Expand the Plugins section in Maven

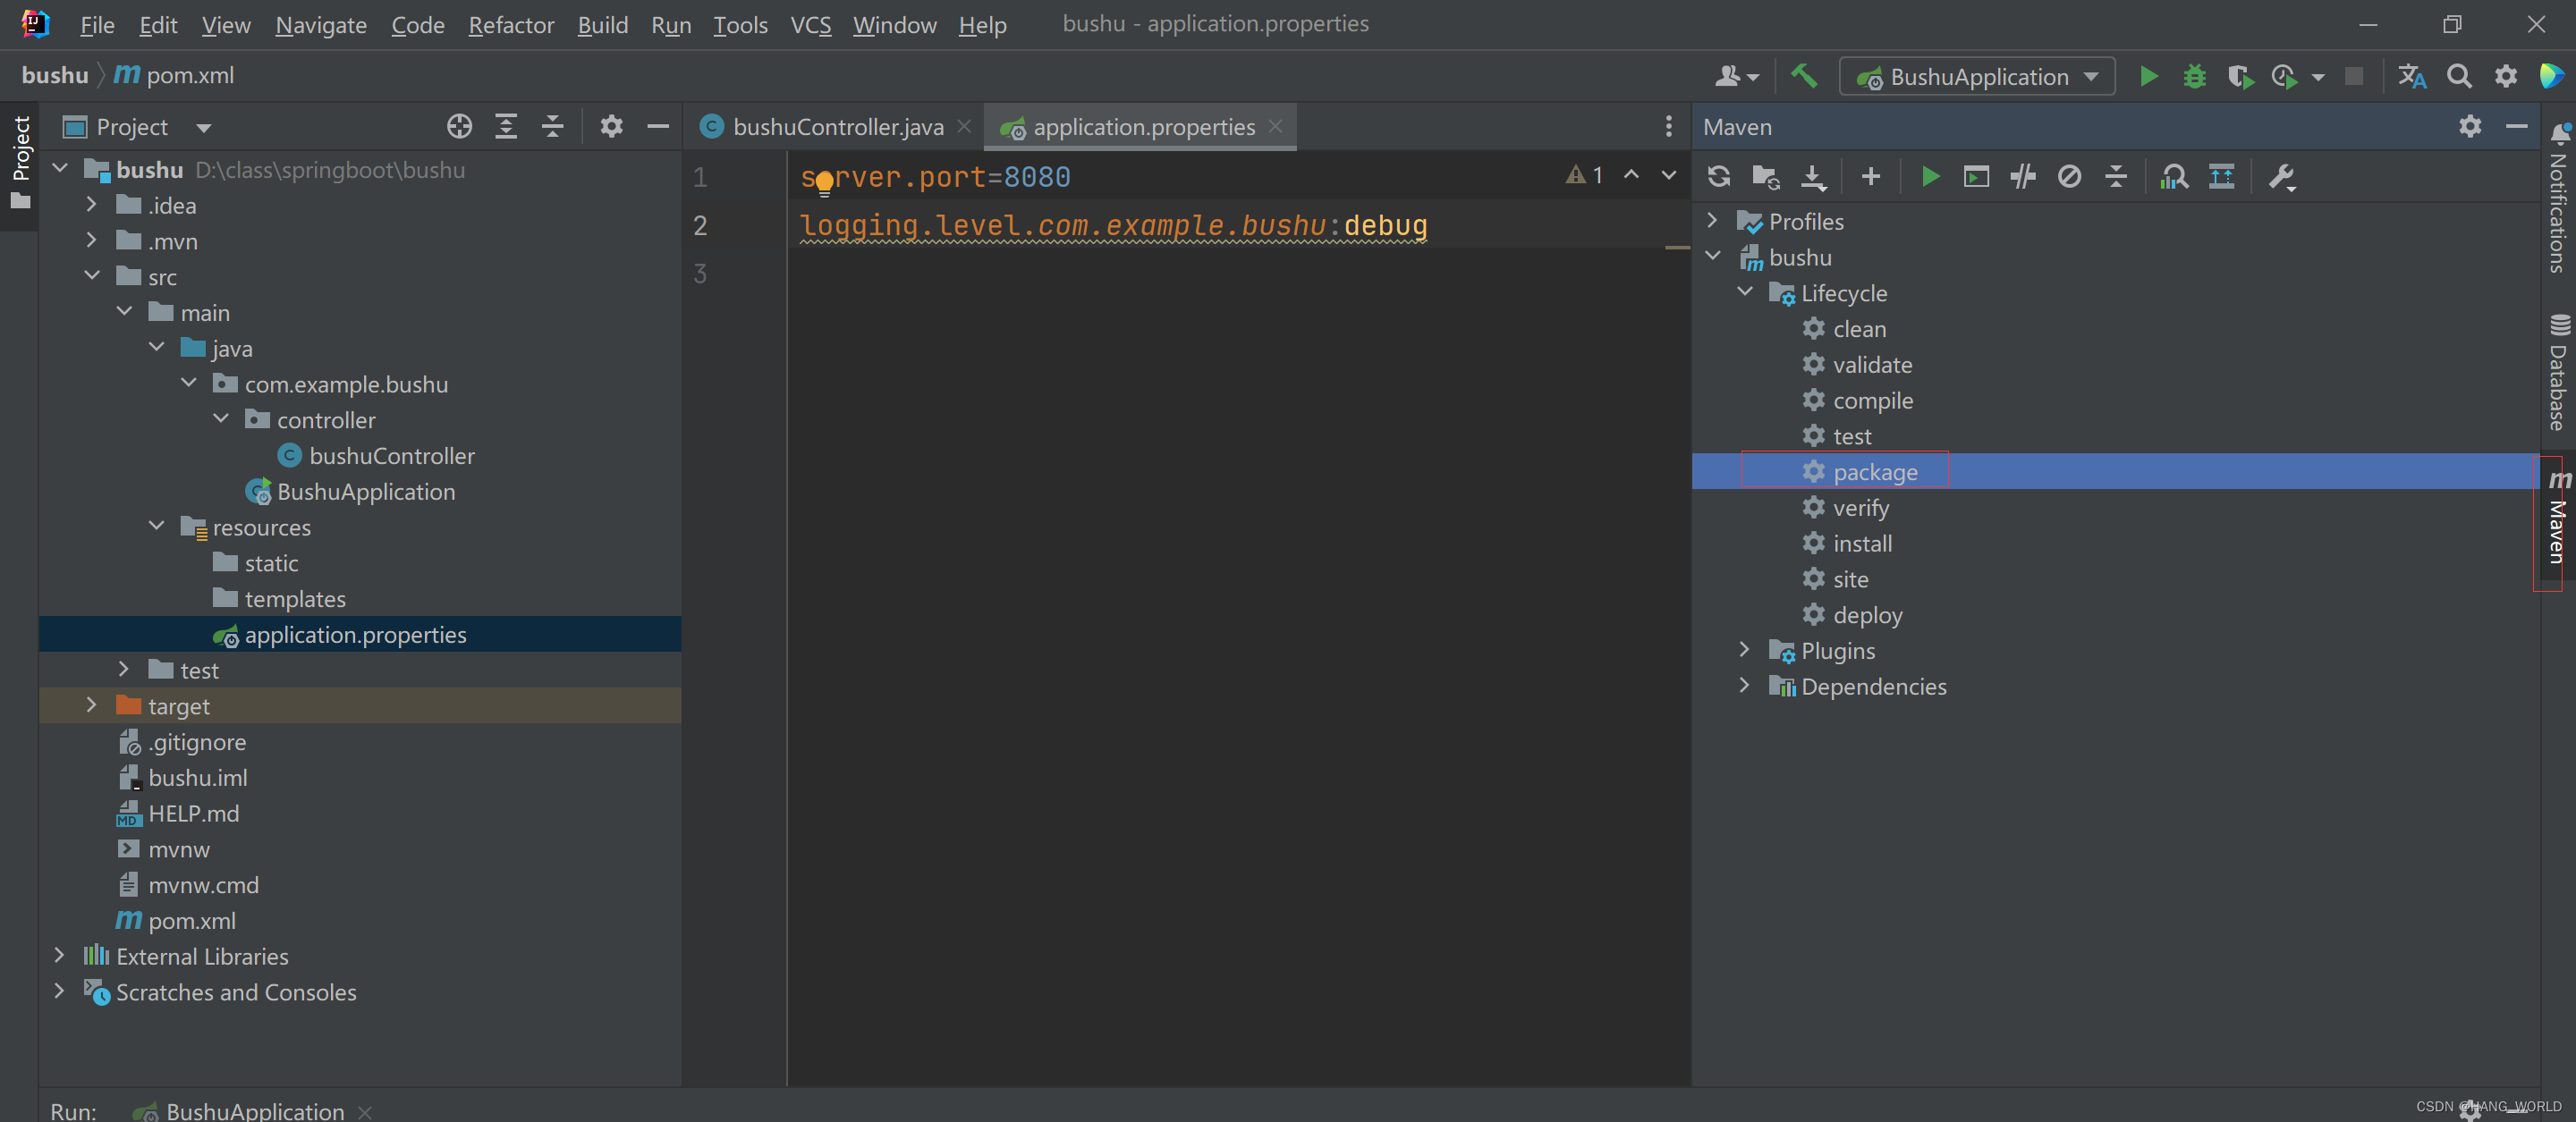(x=1746, y=649)
